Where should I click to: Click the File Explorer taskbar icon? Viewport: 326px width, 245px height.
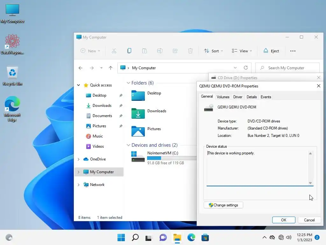point(177,237)
